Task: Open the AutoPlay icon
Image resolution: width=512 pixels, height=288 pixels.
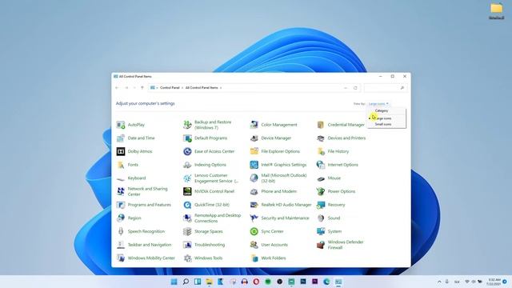Action: pos(121,125)
